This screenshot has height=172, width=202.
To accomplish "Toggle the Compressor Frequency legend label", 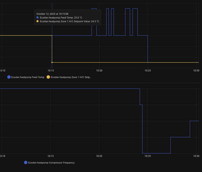I will click(51, 163).
